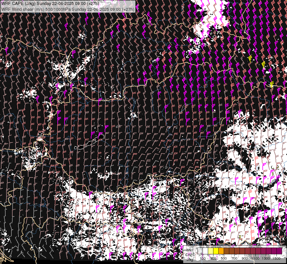Select the bright yellow legend swatch

(216, 251)
